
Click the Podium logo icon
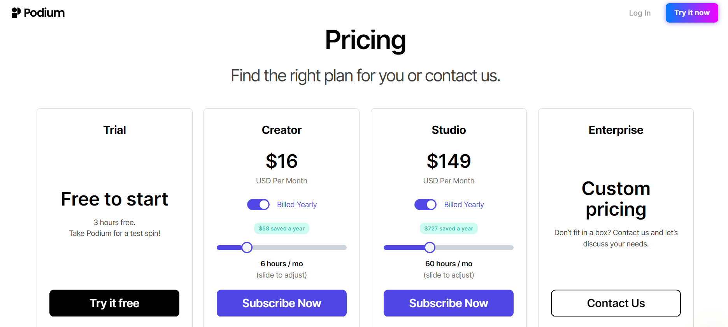[x=16, y=13]
